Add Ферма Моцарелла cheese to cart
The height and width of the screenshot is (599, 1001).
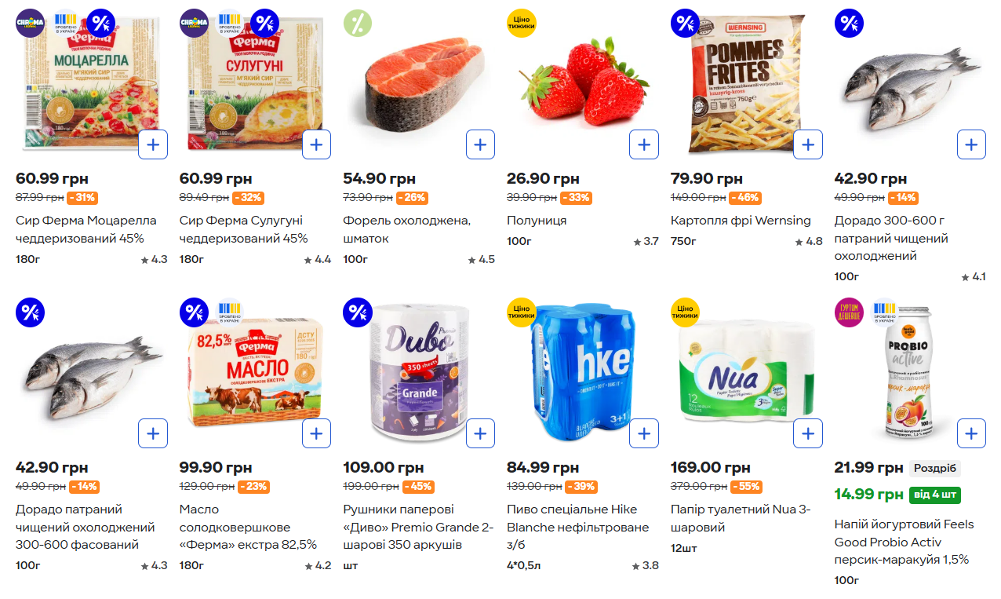tap(153, 144)
